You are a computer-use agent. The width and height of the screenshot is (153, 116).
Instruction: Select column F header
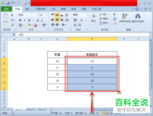click(124, 39)
